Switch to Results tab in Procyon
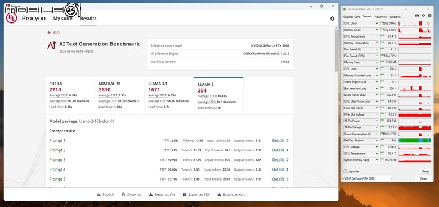 click(88, 19)
